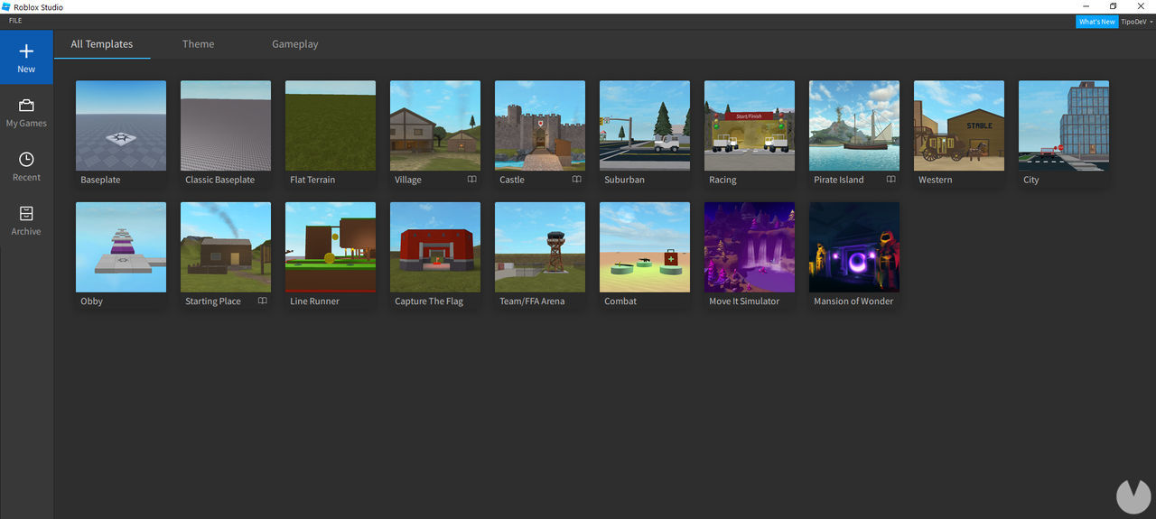Switch to the Theme tab
1156x519 pixels.
coord(198,44)
